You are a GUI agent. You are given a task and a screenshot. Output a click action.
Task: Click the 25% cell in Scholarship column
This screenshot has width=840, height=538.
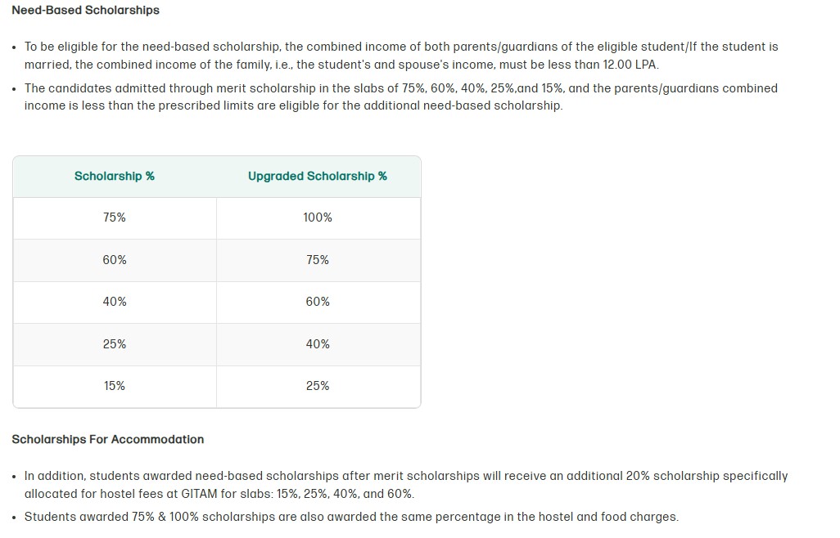(115, 344)
